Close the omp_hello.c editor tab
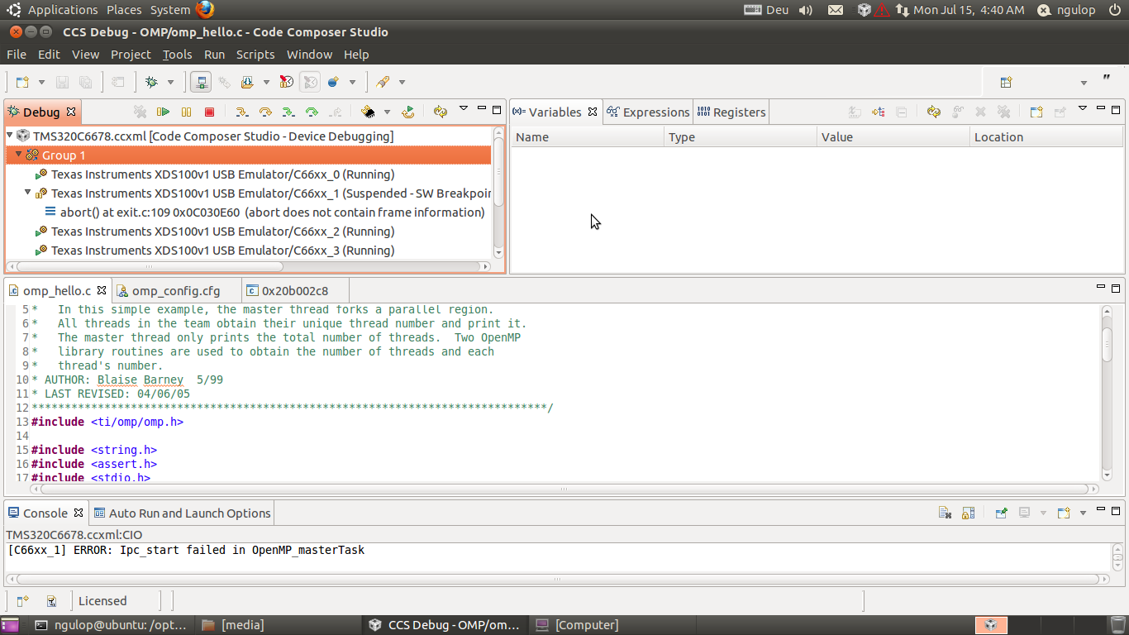 (x=102, y=290)
